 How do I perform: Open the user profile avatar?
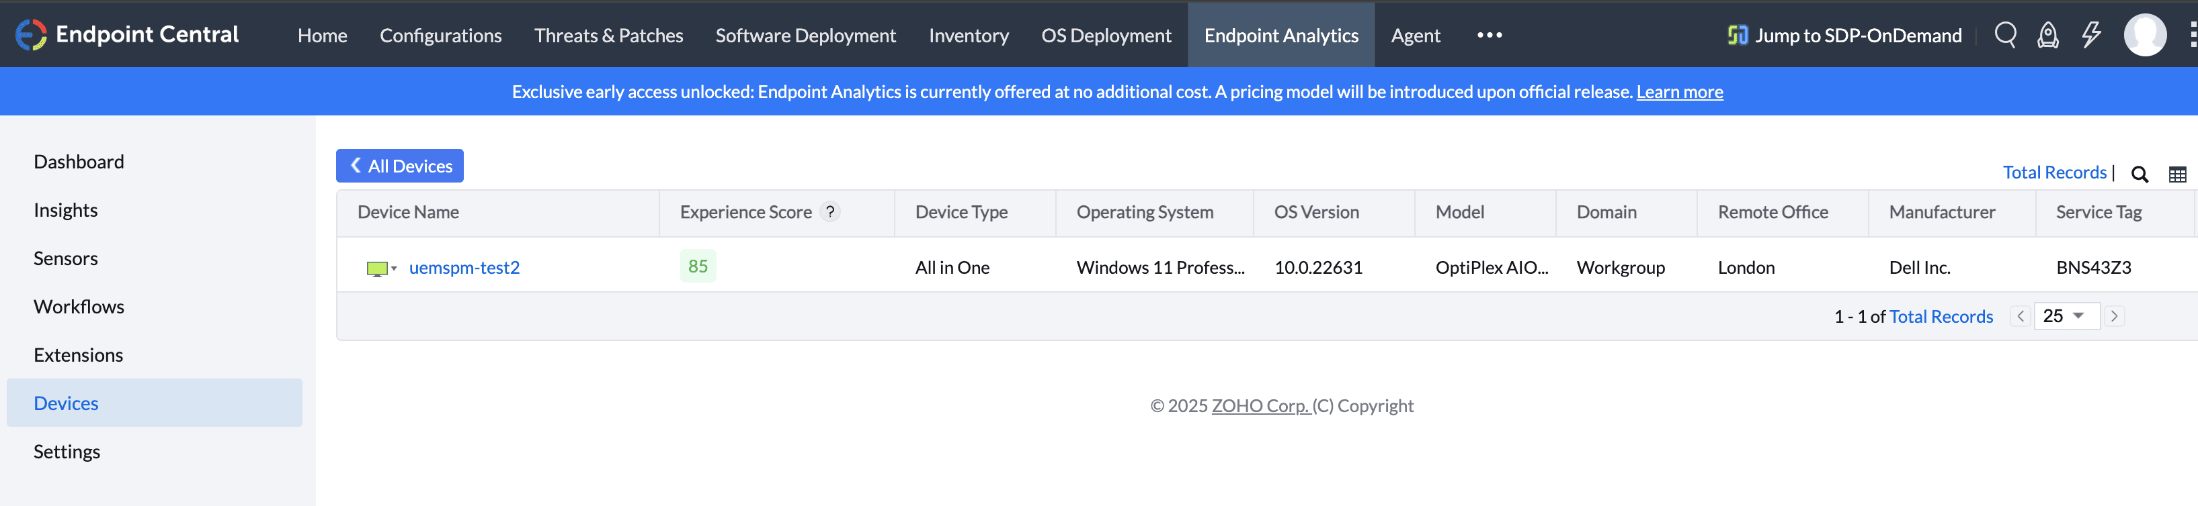2144,35
